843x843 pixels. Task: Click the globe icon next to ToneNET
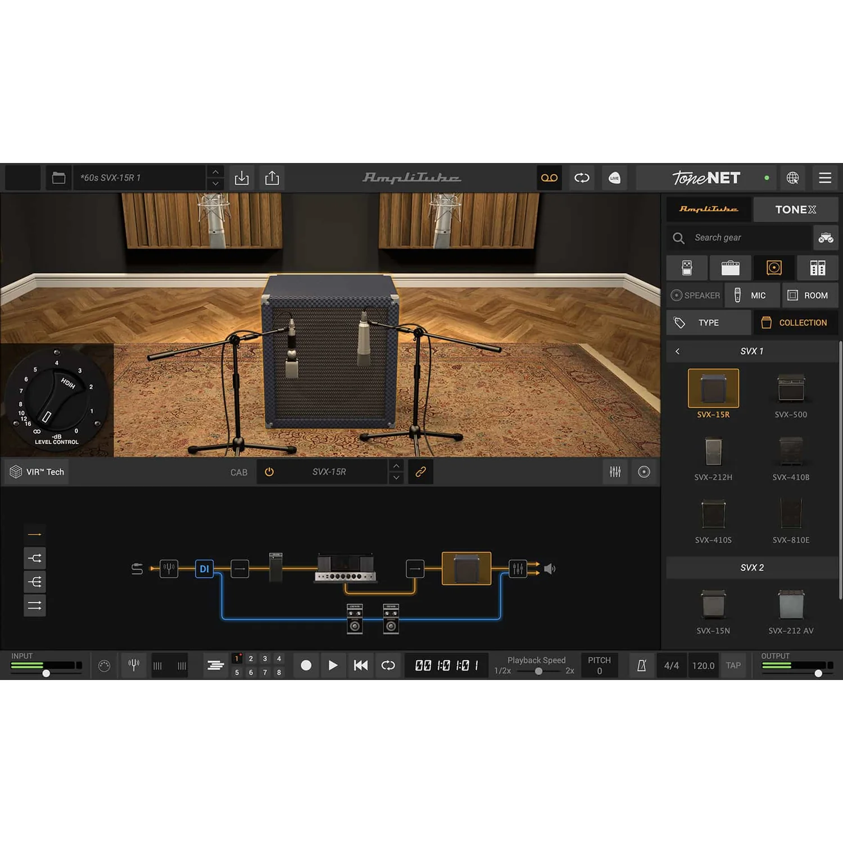coord(792,178)
